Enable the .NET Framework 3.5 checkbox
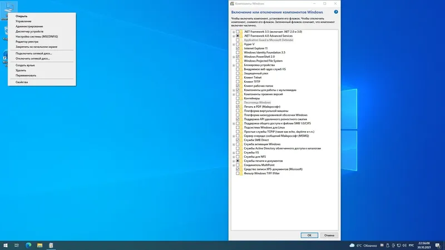This screenshot has width=445, height=250. point(238,32)
